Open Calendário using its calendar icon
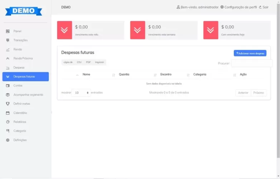 point(8,113)
